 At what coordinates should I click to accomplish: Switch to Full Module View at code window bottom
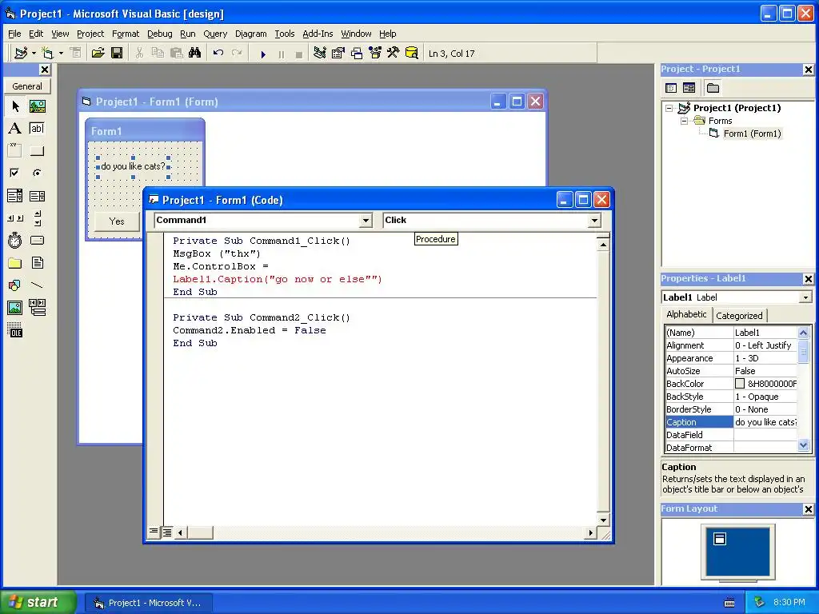click(166, 532)
